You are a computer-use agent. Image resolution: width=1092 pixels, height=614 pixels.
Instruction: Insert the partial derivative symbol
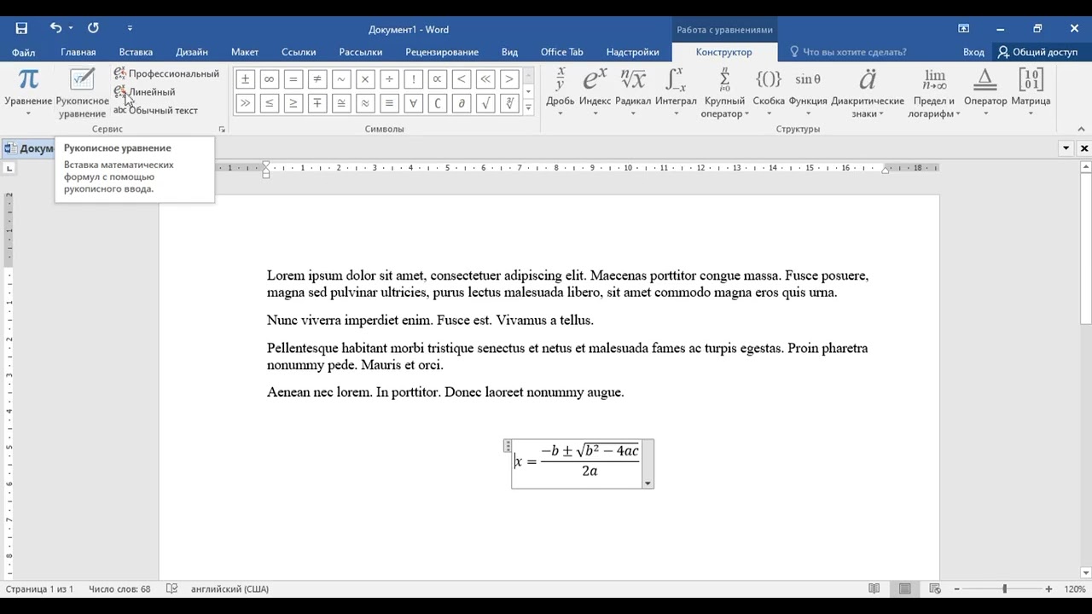tap(462, 103)
